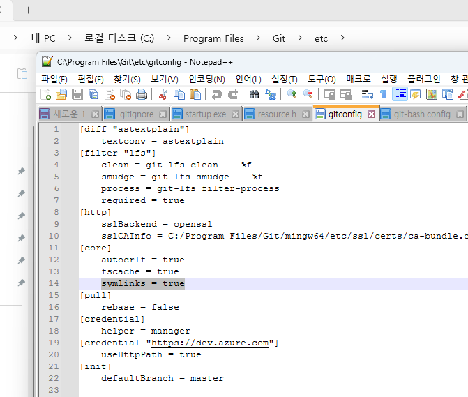Open the 매크로 menu
The height and width of the screenshot is (397, 468).
click(358, 79)
